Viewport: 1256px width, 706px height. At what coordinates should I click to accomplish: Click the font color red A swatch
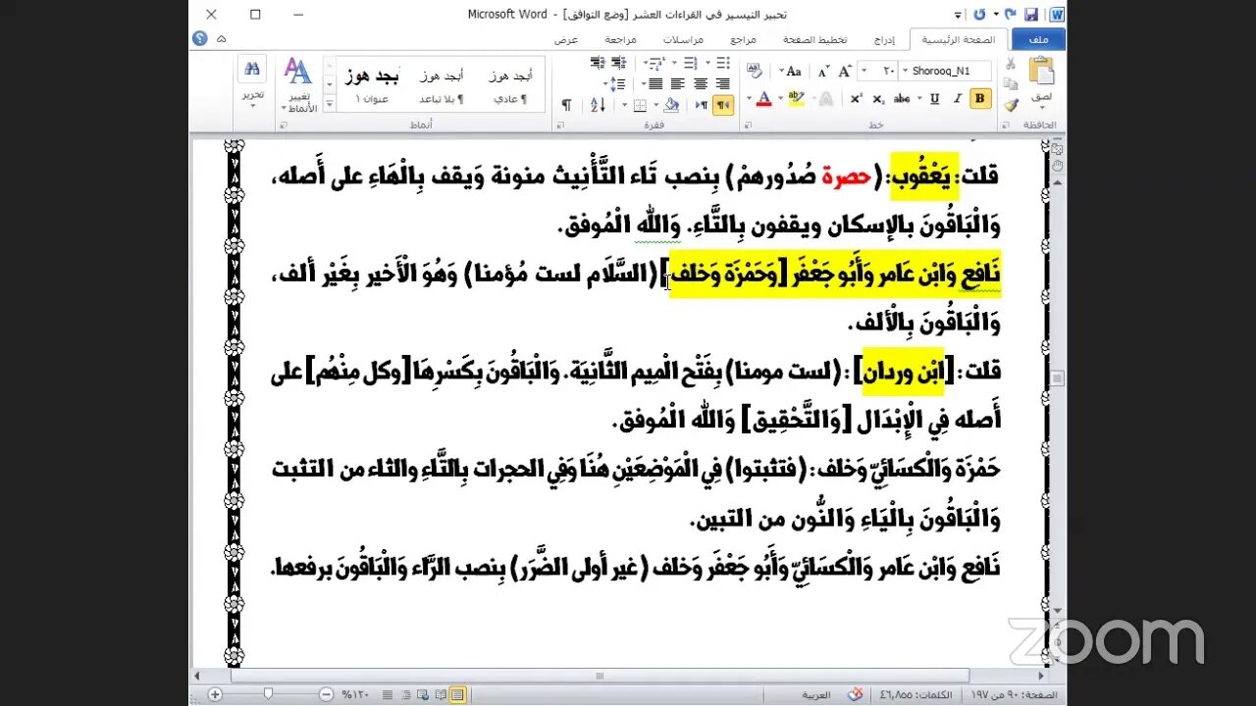tap(765, 98)
